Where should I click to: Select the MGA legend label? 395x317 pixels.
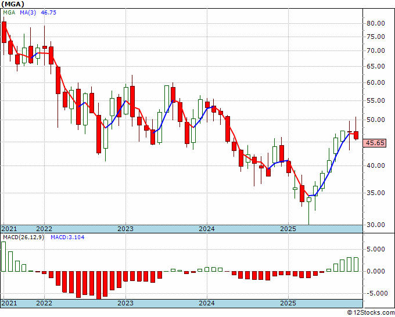(x=9, y=13)
